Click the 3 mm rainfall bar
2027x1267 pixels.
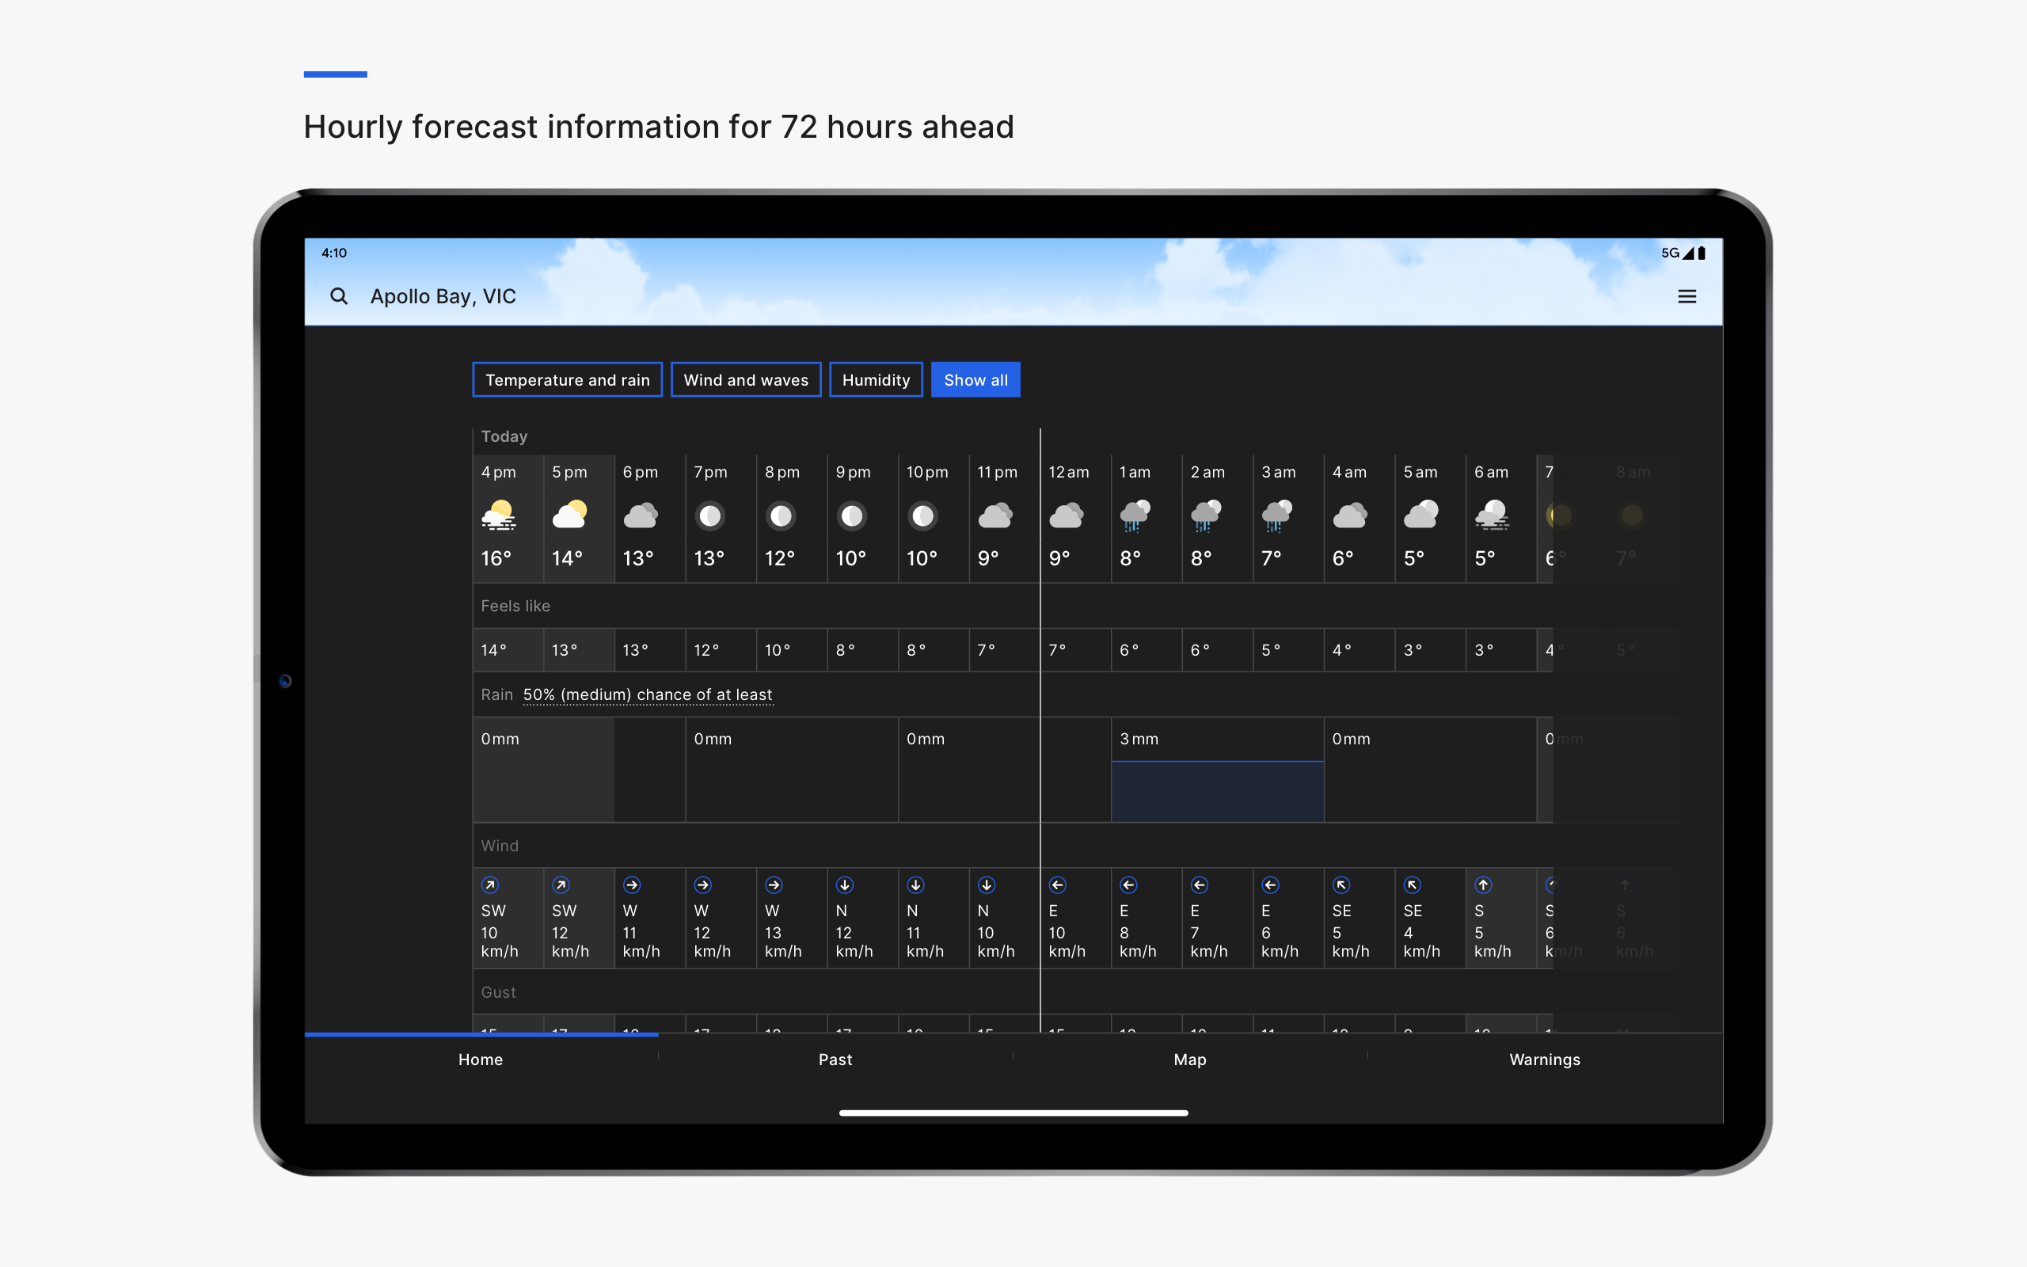[1217, 790]
